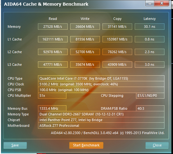This screenshot has width=173, height=154.
Task: Click the Memory Copy 31141 MB/s box
Action: tap(117, 27)
